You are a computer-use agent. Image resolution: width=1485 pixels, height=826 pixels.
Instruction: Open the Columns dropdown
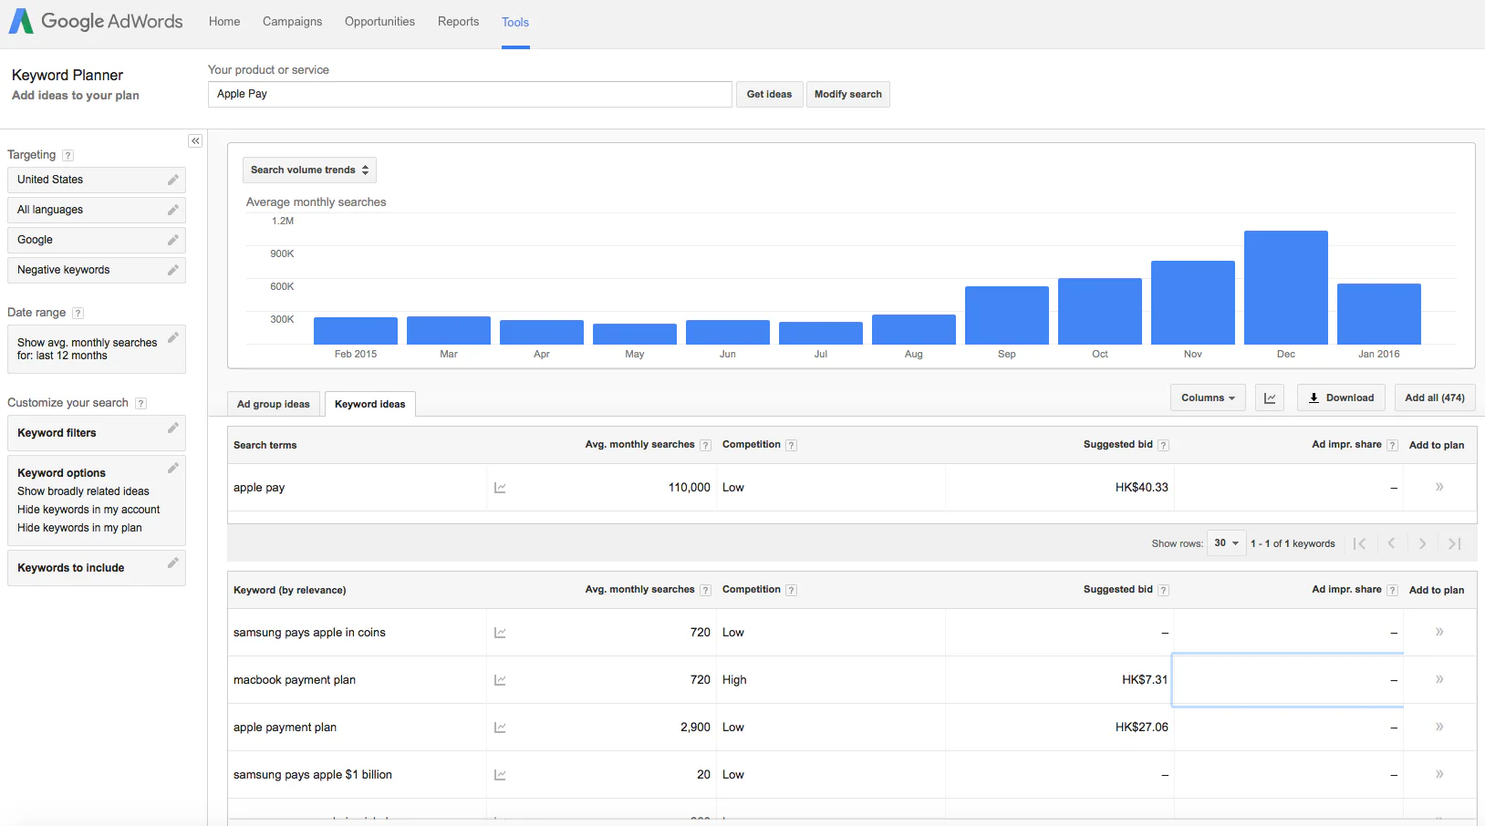(1208, 398)
